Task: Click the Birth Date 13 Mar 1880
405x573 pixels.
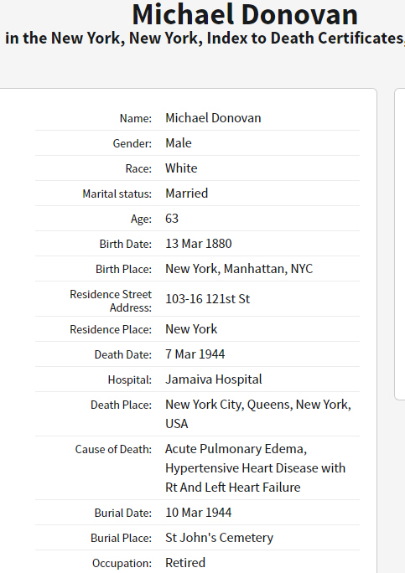Action: click(198, 244)
